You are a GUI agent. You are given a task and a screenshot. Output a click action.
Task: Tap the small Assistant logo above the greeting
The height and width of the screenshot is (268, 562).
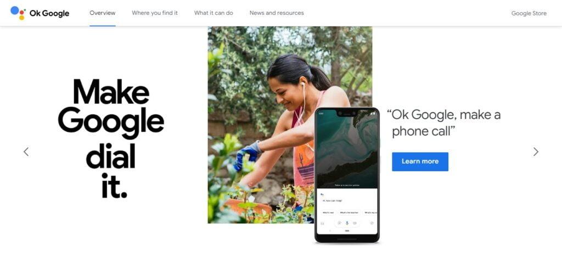tap(322, 194)
